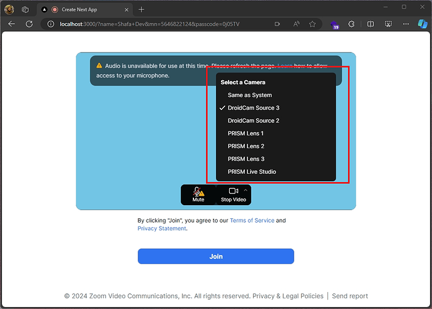Viewport: 432px width, 309px height.
Task: Add page to favorites star
Action: click(x=312, y=24)
